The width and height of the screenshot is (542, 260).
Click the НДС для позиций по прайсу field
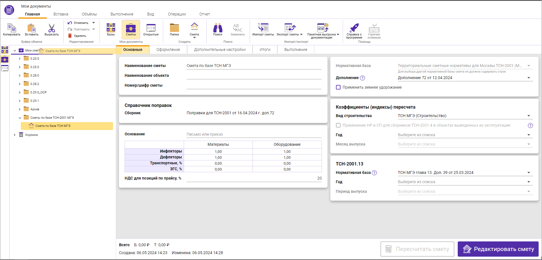coord(254,178)
